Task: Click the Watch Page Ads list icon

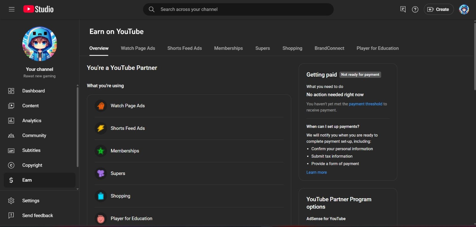Action: [x=101, y=106]
